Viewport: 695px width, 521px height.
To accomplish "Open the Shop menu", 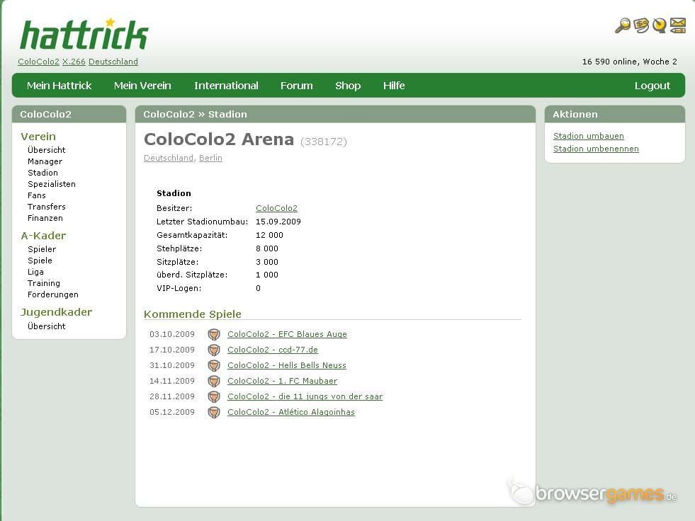I will click(x=348, y=86).
